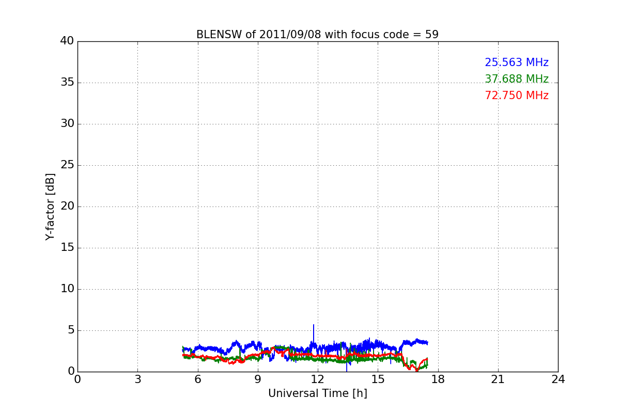This screenshot has width=620, height=413.
Task: Click the x-axis tick label 9
Action: point(257,379)
